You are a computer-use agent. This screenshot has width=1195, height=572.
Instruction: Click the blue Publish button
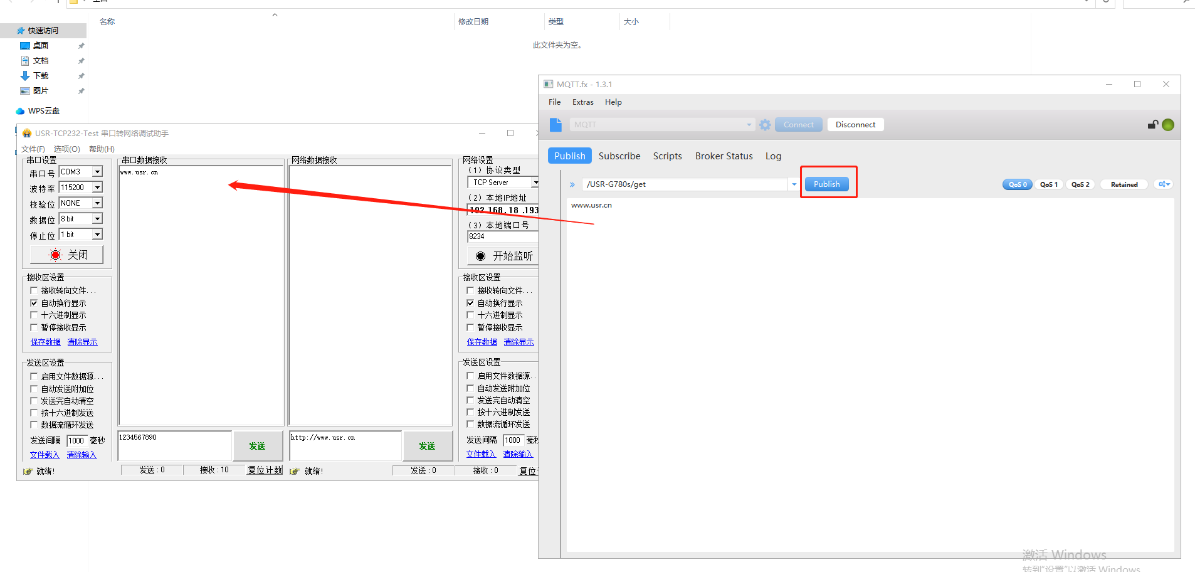click(826, 184)
